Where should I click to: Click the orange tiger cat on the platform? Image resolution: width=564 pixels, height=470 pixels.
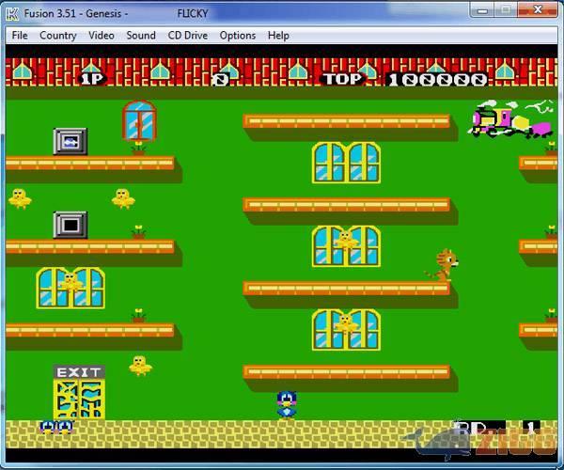tap(441, 265)
